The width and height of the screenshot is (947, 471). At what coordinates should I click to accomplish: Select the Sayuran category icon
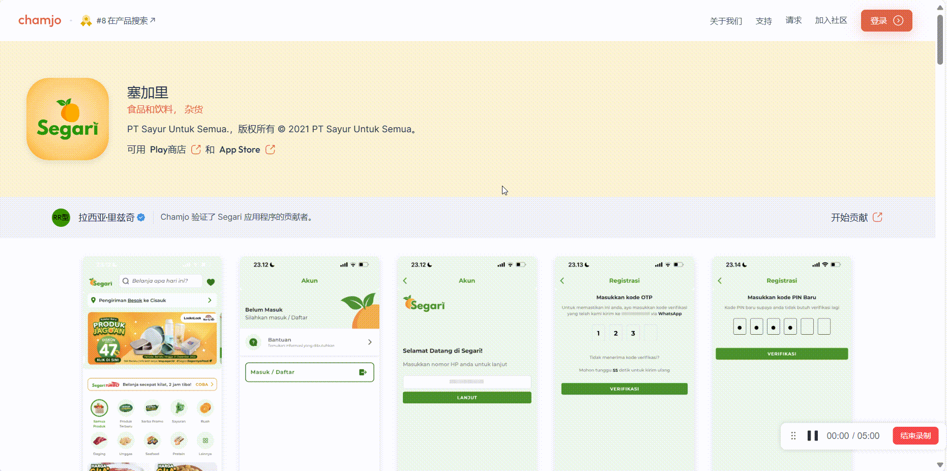(x=179, y=408)
